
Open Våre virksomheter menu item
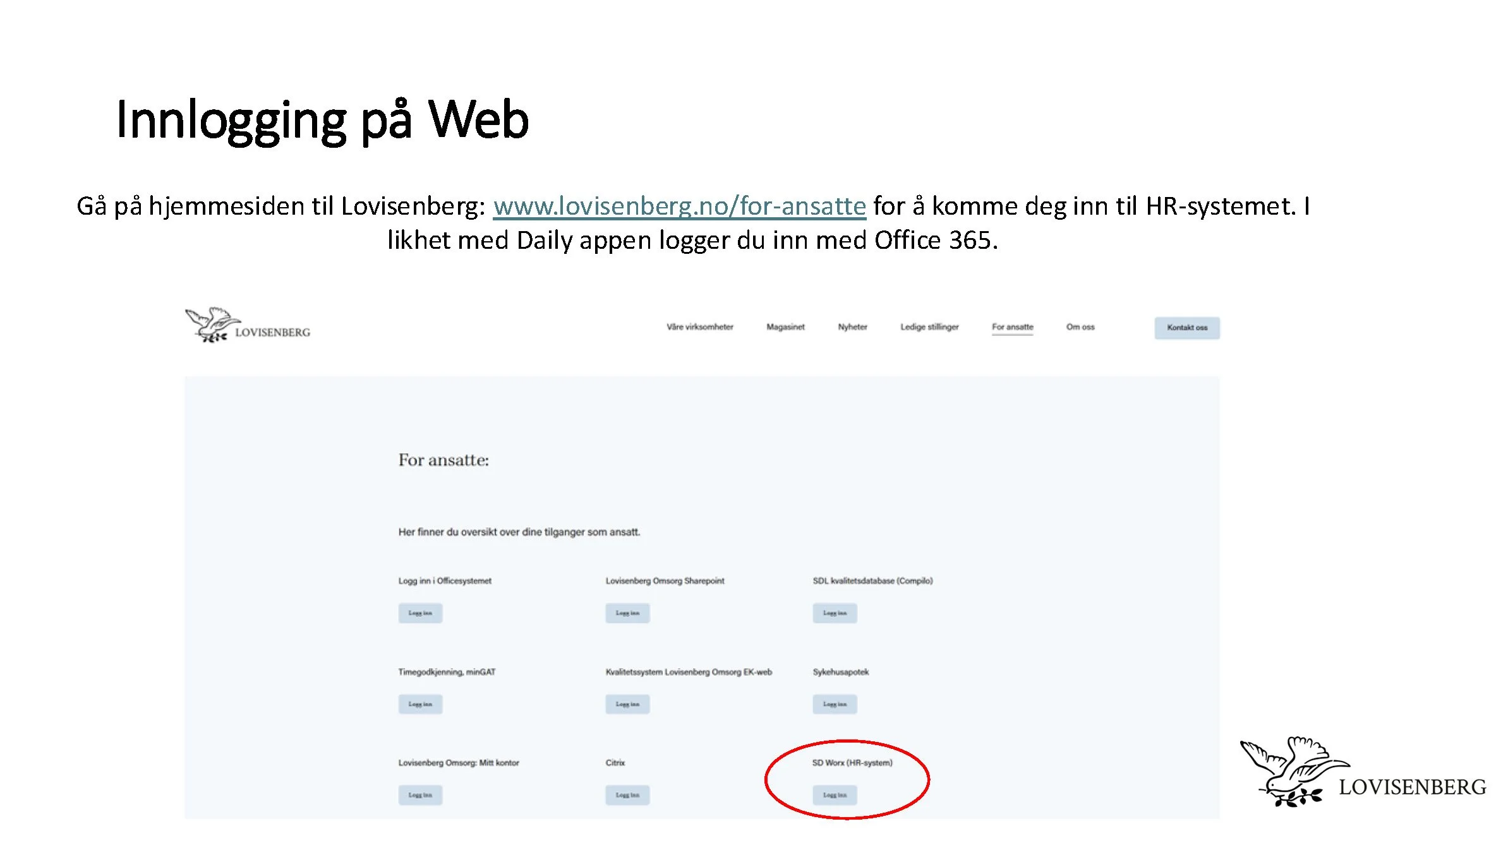click(x=699, y=327)
